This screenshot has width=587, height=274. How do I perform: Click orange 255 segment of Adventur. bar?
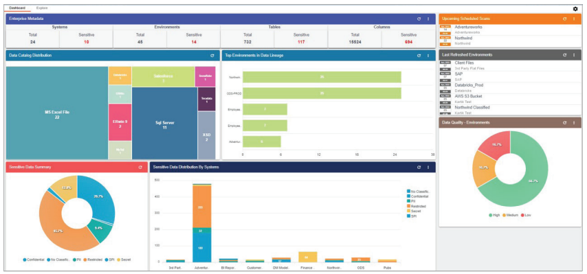[x=202, y=207]
